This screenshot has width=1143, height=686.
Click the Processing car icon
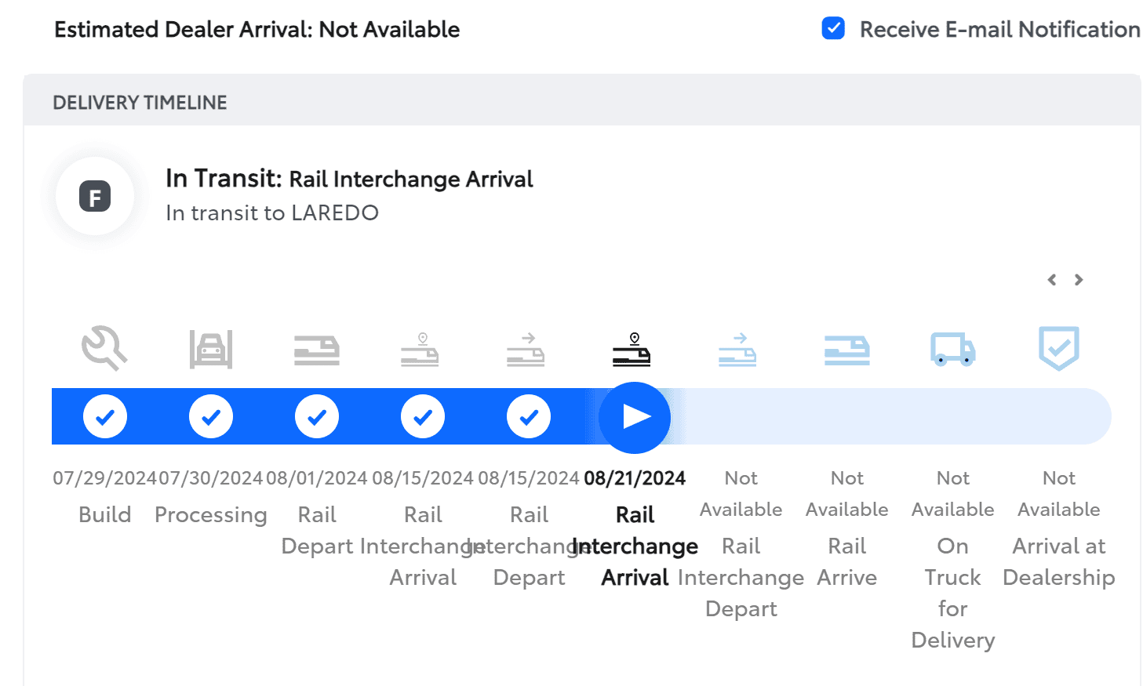pyautogui.click(x=210, y=349)
